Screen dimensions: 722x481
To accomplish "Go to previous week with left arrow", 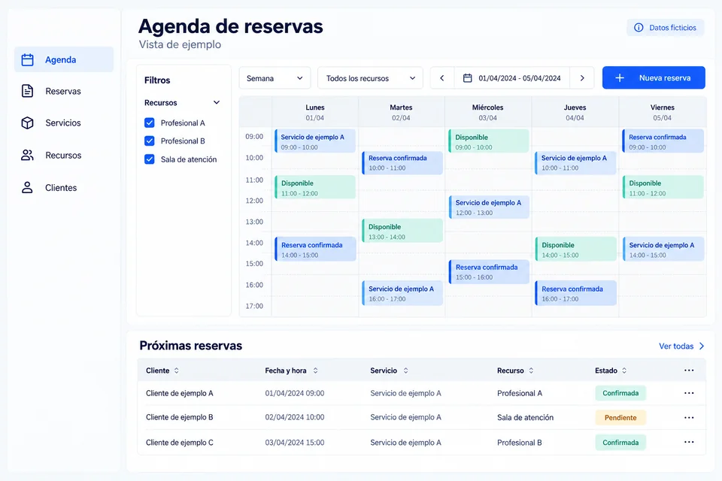I will pyautogui.click(x=442, y=78).
